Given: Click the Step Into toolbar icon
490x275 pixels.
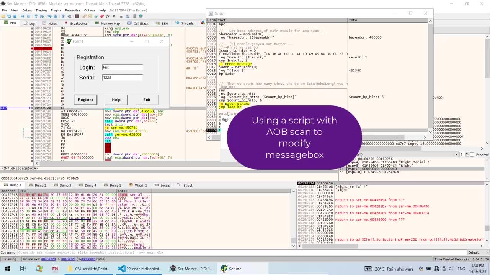Looking at the screenshot, I should [36, 16].
